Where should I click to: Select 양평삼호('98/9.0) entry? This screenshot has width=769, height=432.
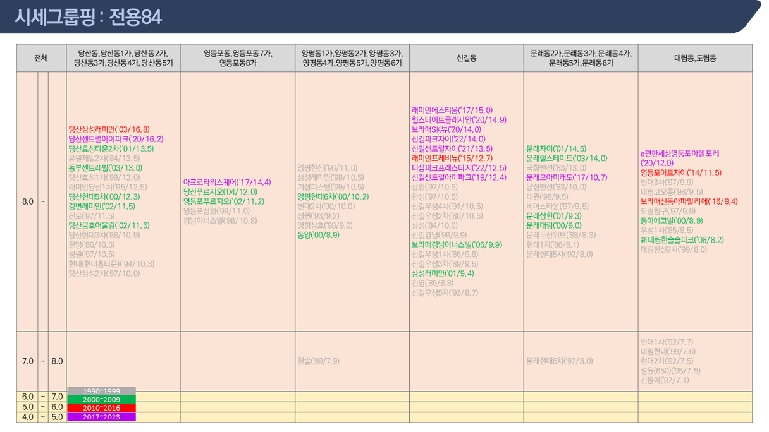pos(325,225)
